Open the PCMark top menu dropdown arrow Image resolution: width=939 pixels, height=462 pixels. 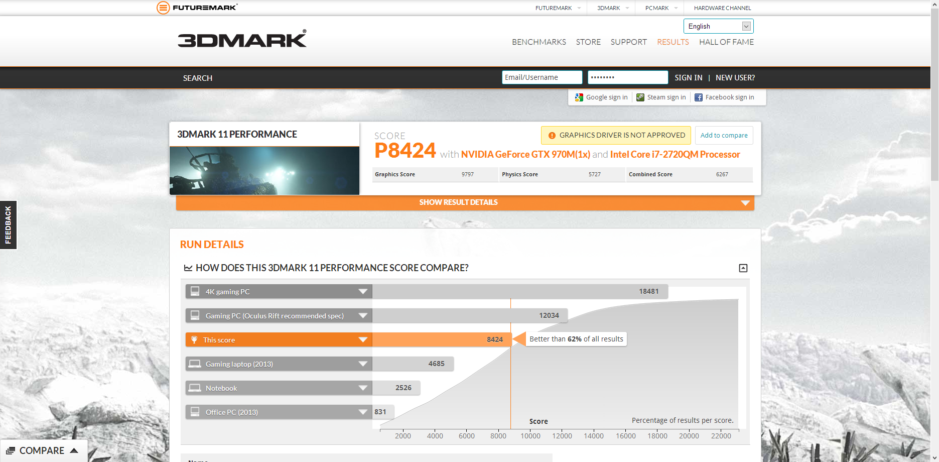point(676,8)
